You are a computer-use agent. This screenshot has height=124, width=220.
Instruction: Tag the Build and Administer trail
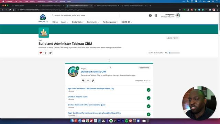(x=51, y=53)
